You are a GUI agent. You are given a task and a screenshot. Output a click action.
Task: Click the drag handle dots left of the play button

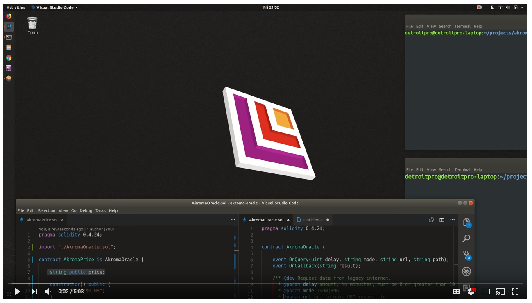coord(9,294)
